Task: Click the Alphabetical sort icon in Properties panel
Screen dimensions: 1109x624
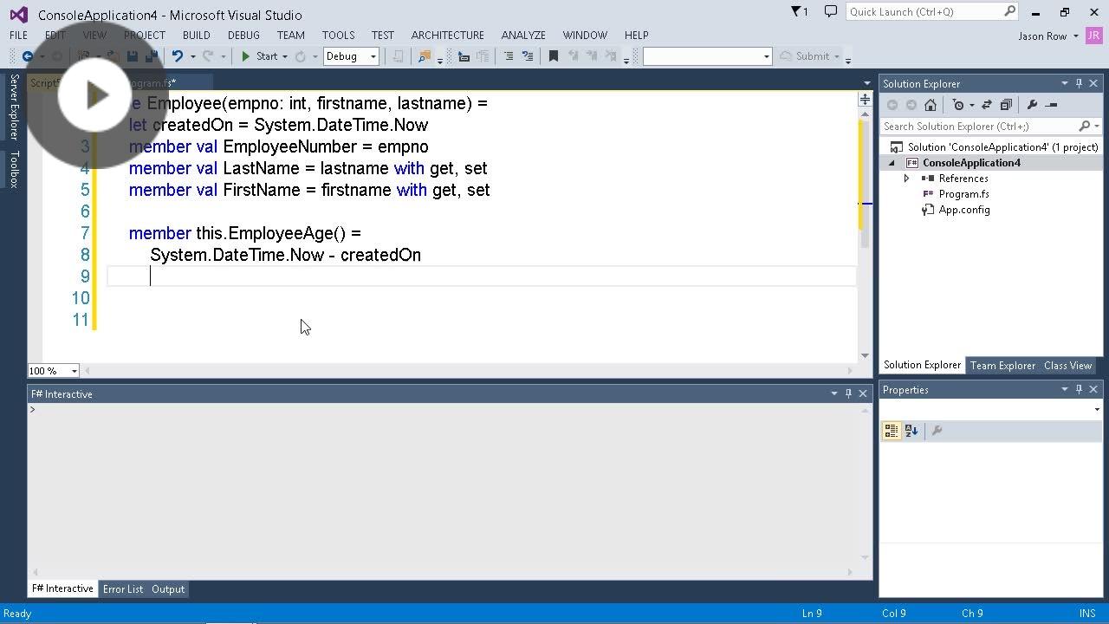Action: 911,431
